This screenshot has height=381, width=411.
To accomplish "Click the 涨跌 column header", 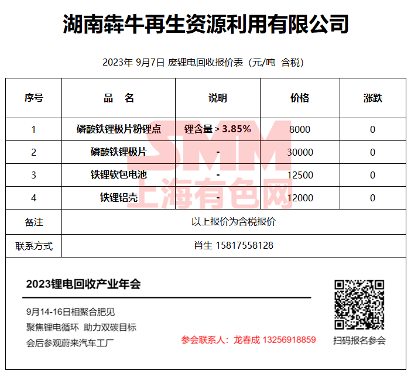I will pyautogui.click(x=373, y=98).
